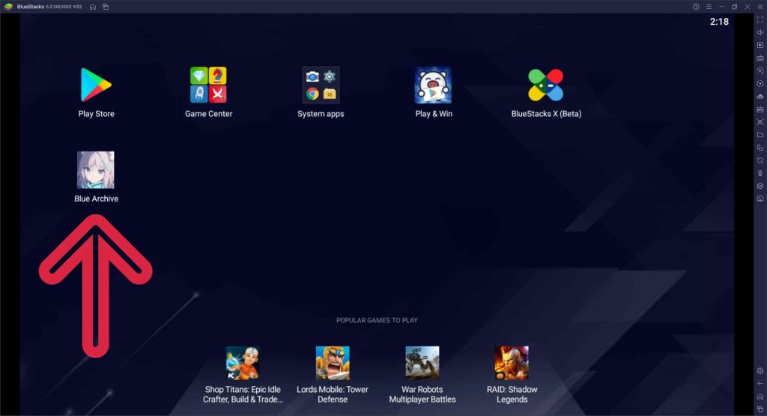Click the screenshot capture icon in sidebar

760,122
